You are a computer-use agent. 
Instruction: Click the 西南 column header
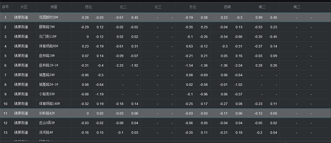click(227, 7)
